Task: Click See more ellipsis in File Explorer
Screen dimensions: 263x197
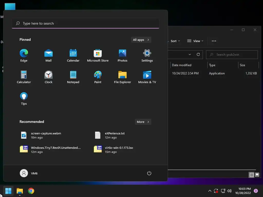Action: click(214, 41)
